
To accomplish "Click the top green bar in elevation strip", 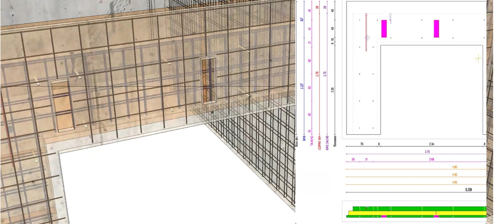I will (x=418, y=208).
